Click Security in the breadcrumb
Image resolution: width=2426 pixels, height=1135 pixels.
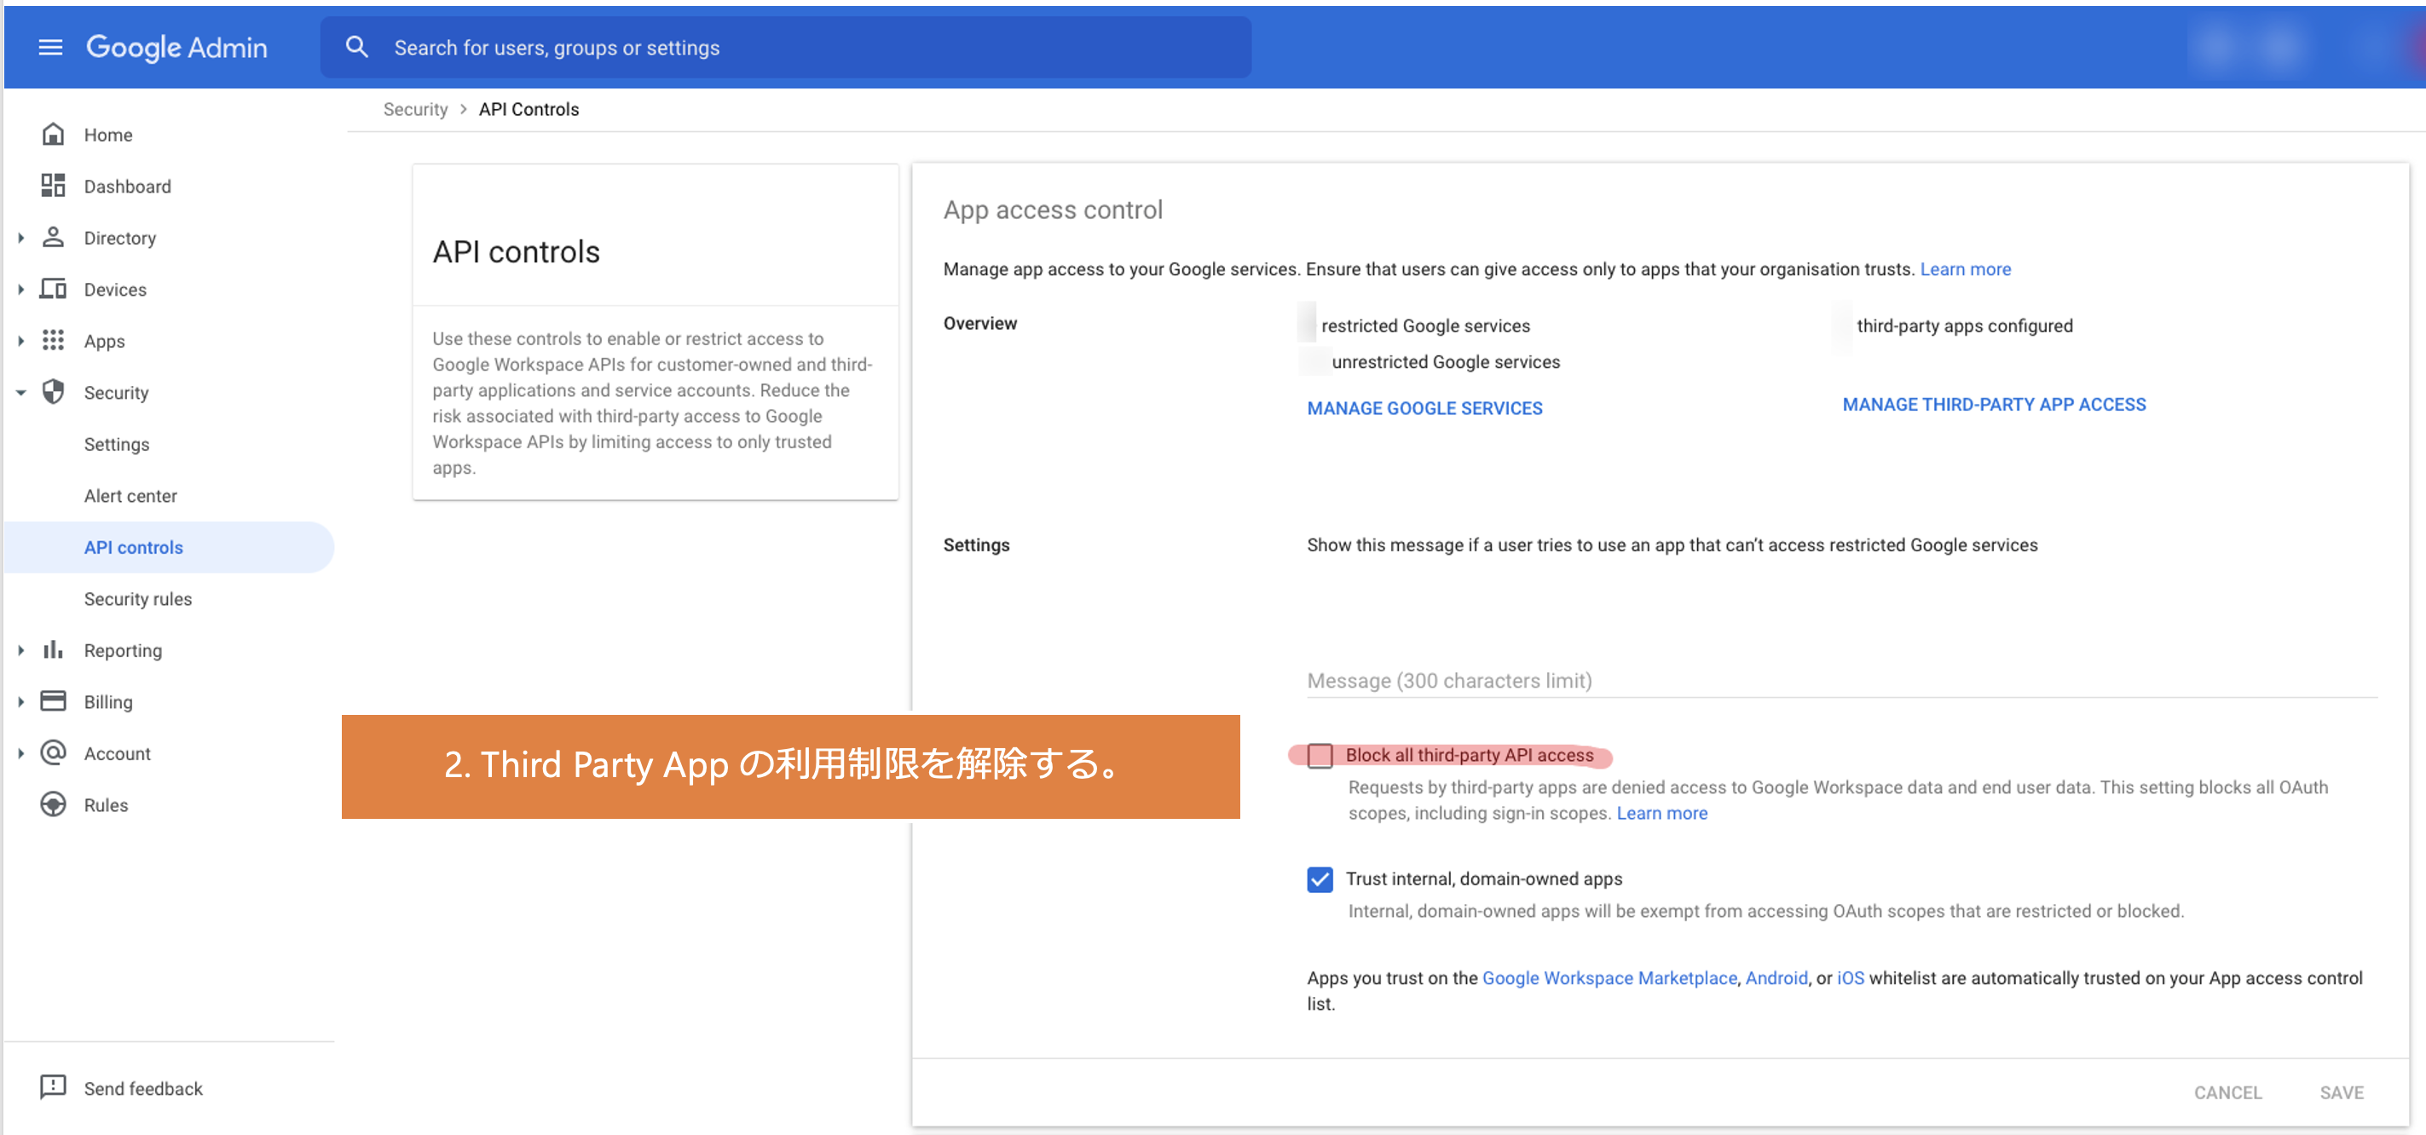click(x=415, y=109)
